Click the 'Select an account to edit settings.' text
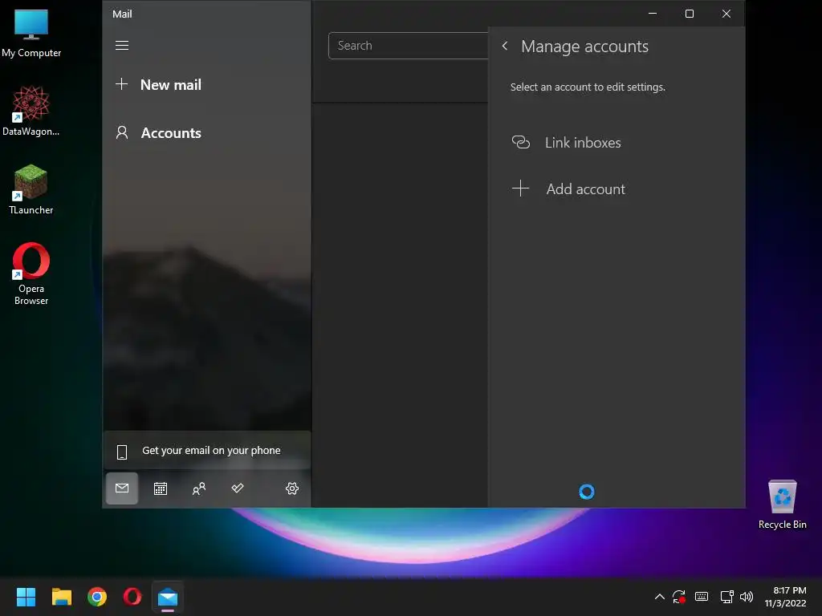The height and width of the screenshot is (616, 822). (x=588, y=87)
